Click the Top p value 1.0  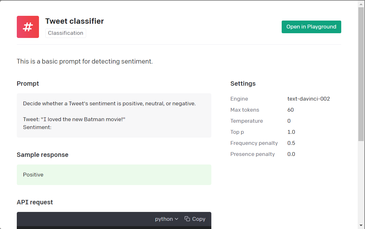[291, 132]
